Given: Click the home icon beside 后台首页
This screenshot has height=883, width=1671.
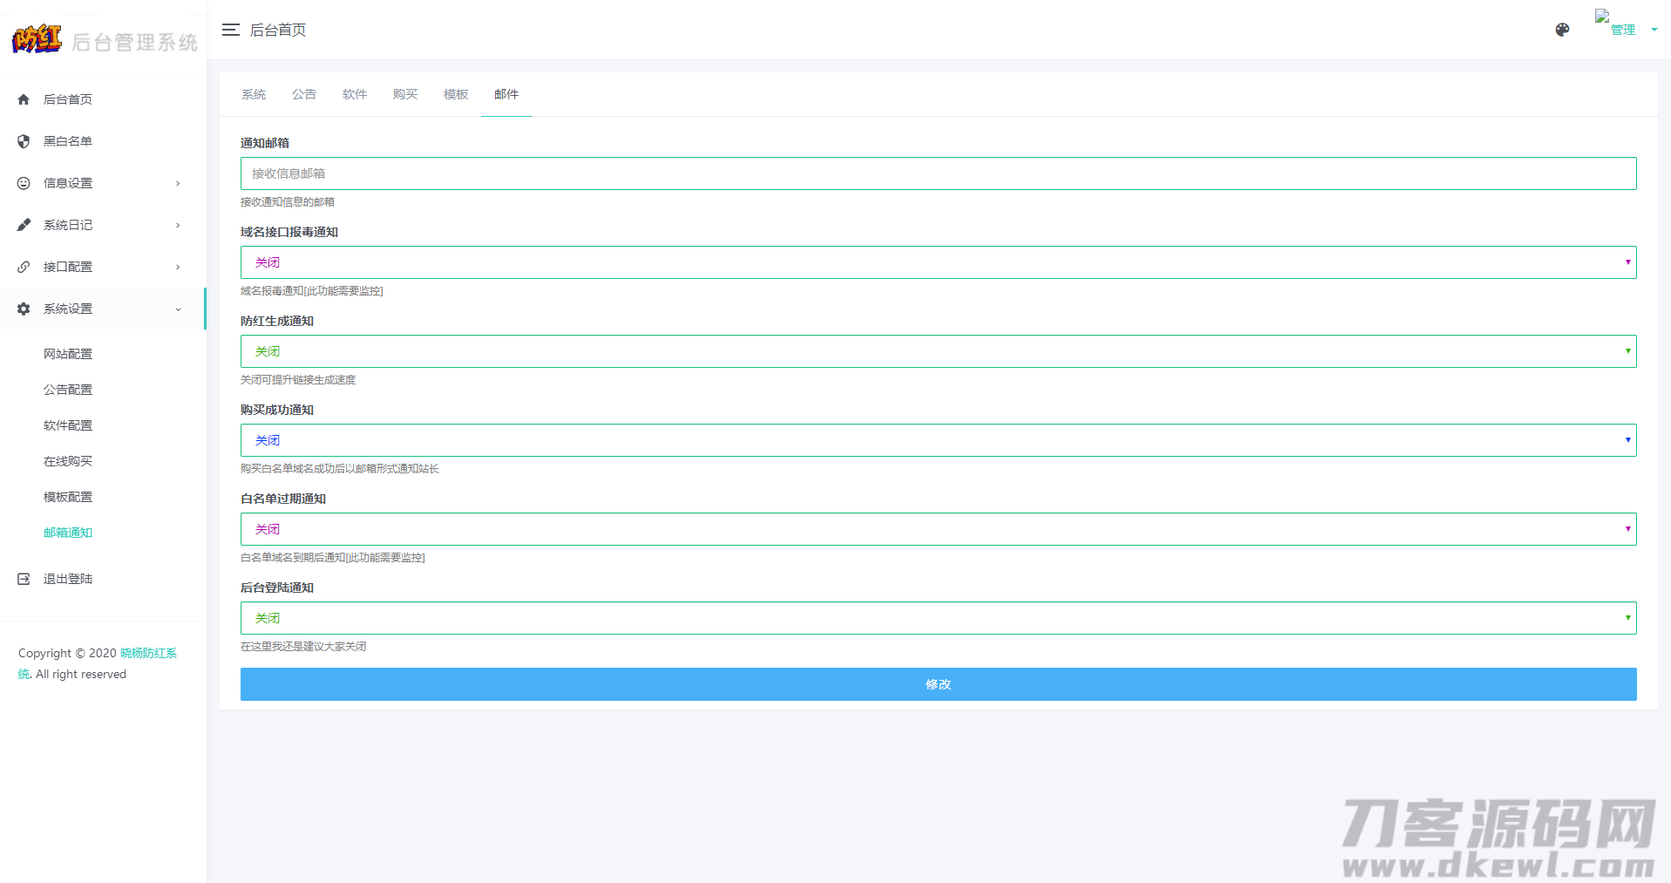Looking at the screenshot, I should tap(24, 99).
